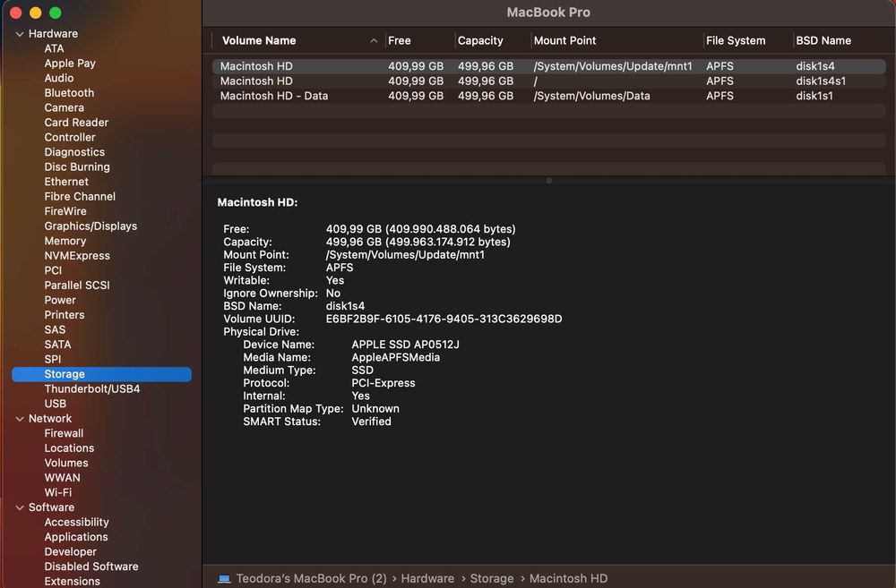This screenshot has height=588, width=896.
Task: Sort table by Mount Point header
Action: pyautogui.click(x=564, y=40)
